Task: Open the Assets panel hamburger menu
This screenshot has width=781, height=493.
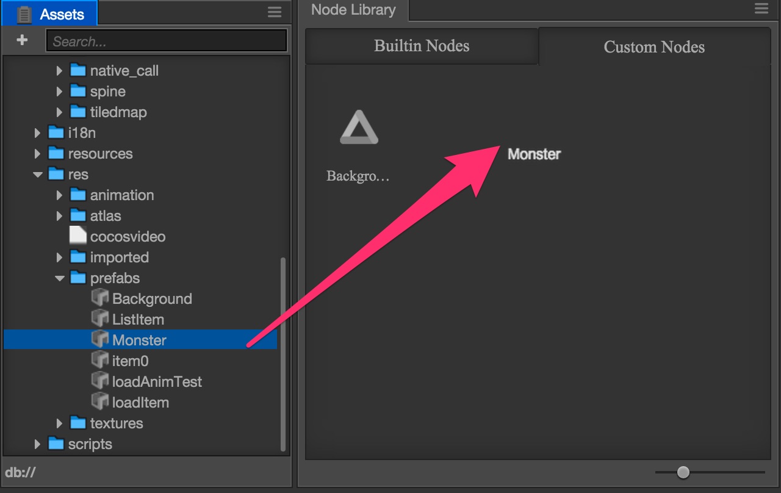Action: (275, 12)
